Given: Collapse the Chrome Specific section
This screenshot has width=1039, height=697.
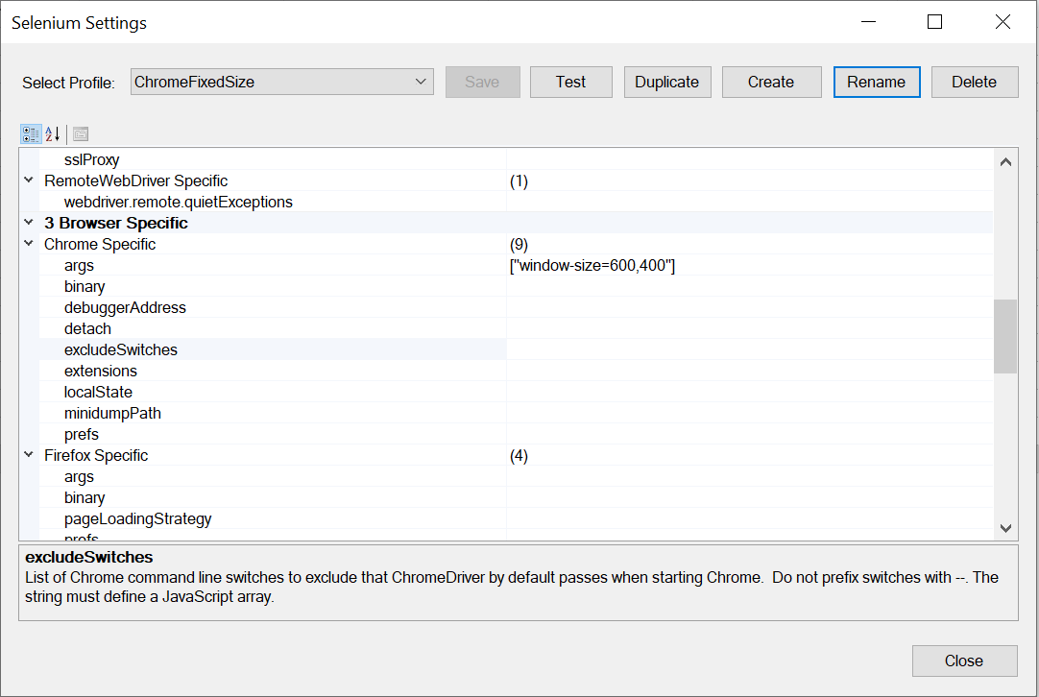Looking at the screenshot, I should coord(28,243).
